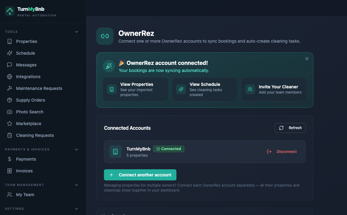Click the Cleaning Requests clipboard icon

10,135
